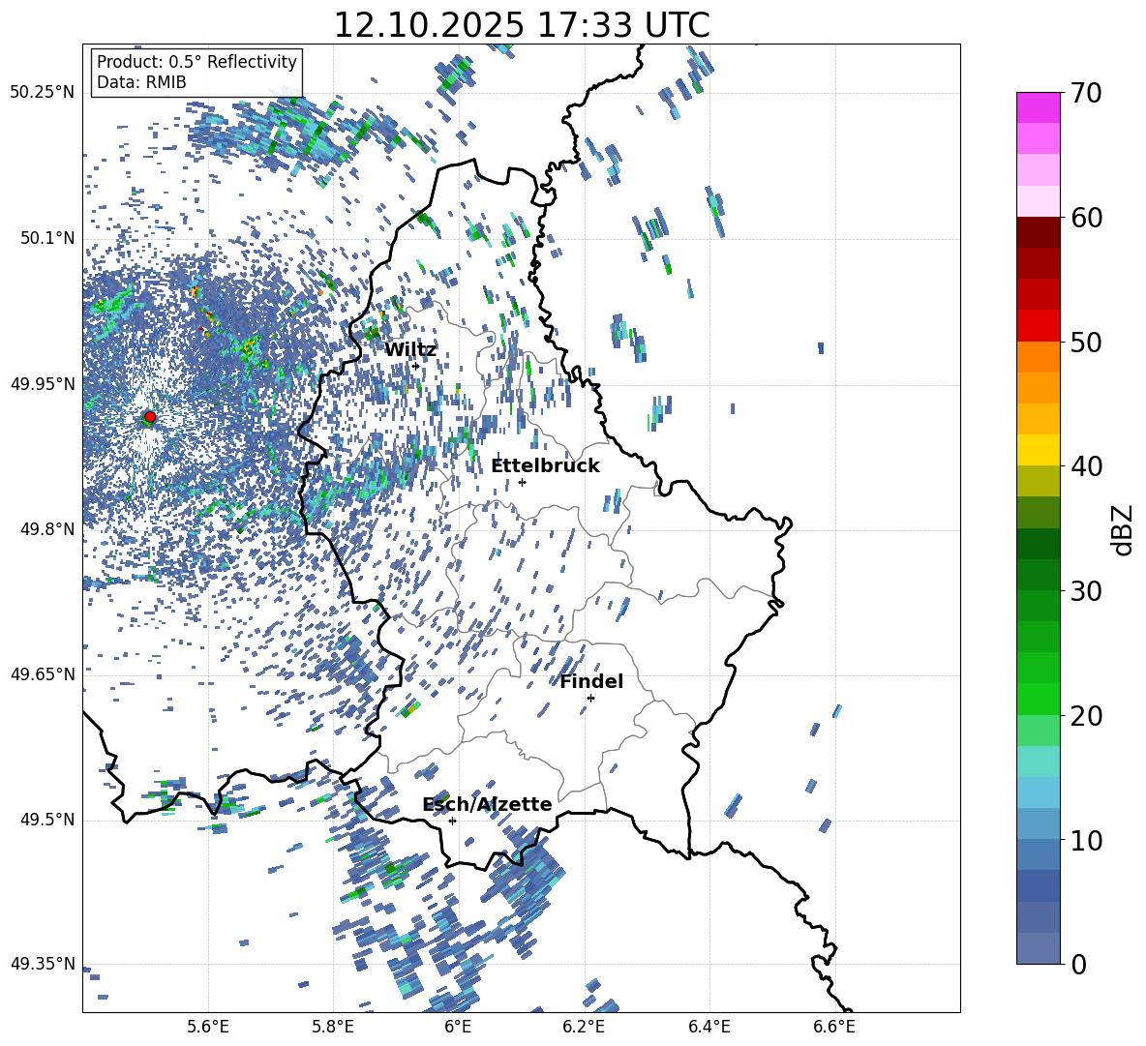Click the 50.25°N latitude label
The image size is (1146, 1046).
43,93
